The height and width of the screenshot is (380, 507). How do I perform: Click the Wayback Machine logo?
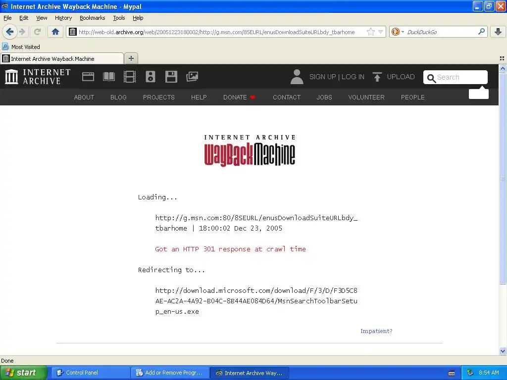pyautogui.click(x=250, y=150)
